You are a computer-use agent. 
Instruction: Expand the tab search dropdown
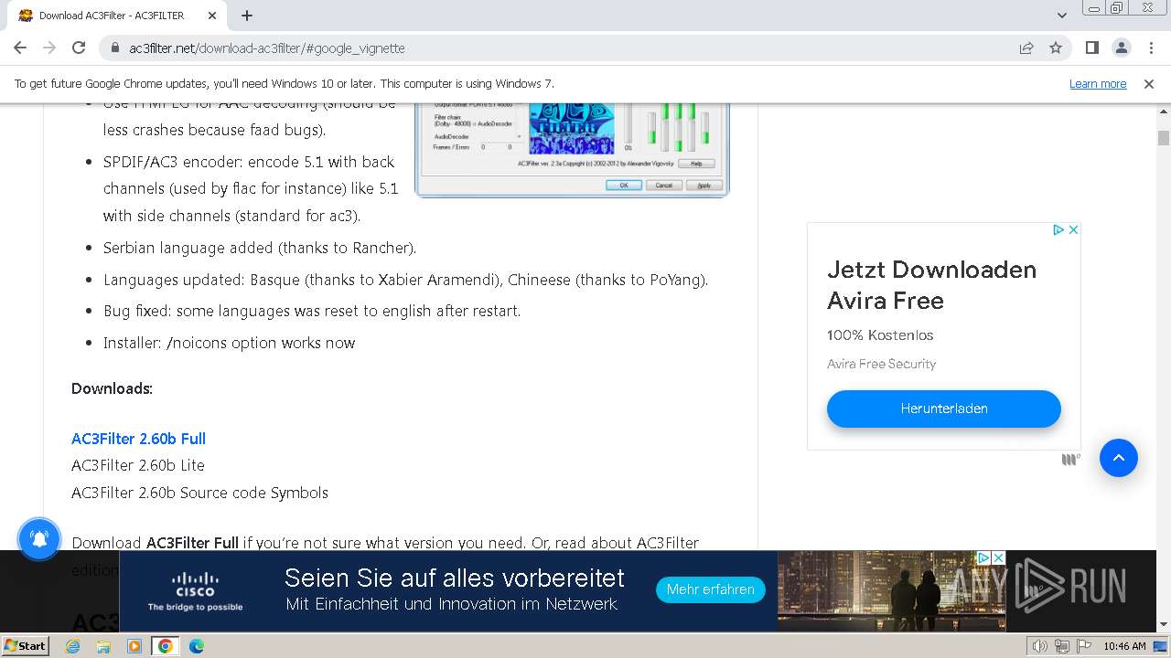[1061, 16]
